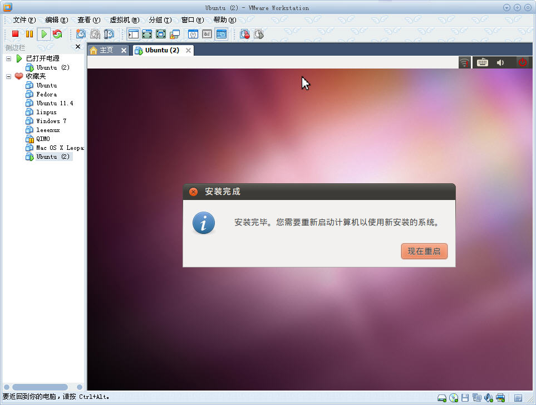Click the Reset virtual machine icon
The width and height of the screenshot is (536, 405).
pyautogui.click(x=57, y=34)
